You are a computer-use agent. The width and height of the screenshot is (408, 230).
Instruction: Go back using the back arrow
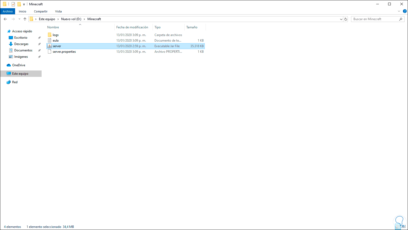(6, 19)
